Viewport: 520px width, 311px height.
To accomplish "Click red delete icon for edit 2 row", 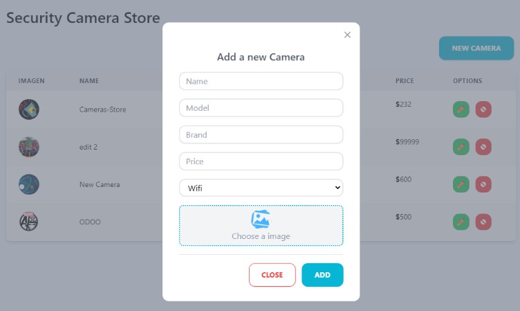I will tap(483, 147).
